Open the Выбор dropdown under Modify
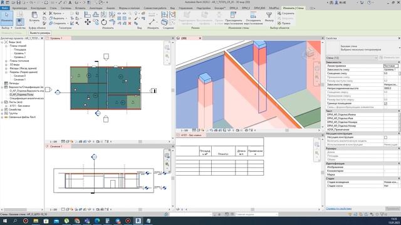This screenshot has height=225, width=401. [x=7, y=27]
